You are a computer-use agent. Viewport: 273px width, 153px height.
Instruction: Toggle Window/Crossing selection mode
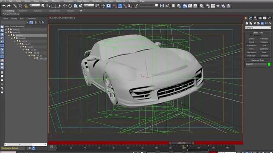pos(59,6)
